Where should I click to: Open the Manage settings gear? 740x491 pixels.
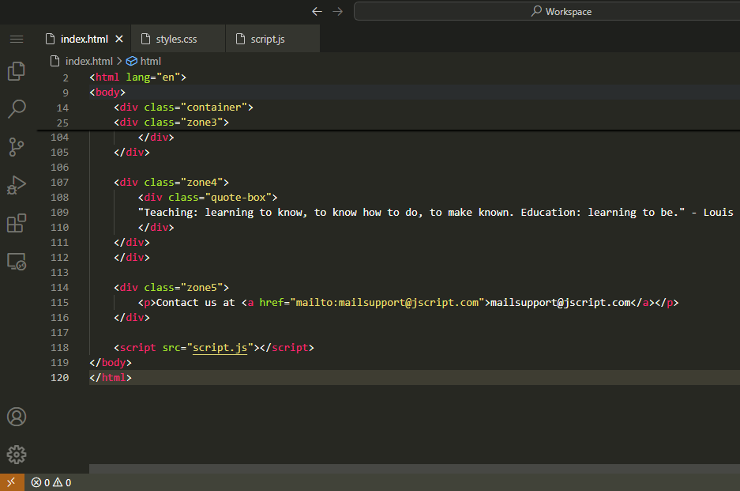click(x=16, y=455)
